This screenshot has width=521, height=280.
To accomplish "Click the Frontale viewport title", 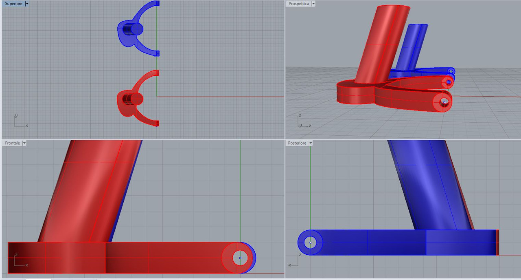I will (13, 143).
